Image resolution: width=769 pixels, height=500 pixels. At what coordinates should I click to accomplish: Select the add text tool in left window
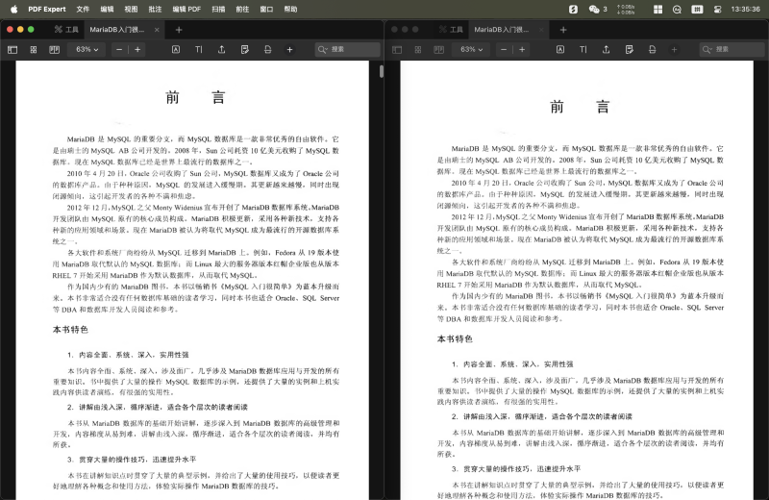199,49
